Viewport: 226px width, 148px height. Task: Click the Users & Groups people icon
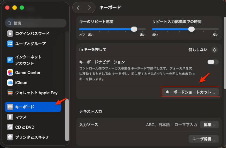click(x=10, y=44)
